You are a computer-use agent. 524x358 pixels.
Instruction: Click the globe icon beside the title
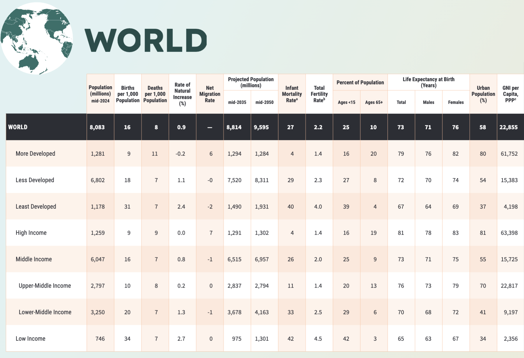[x=37, y=39]
